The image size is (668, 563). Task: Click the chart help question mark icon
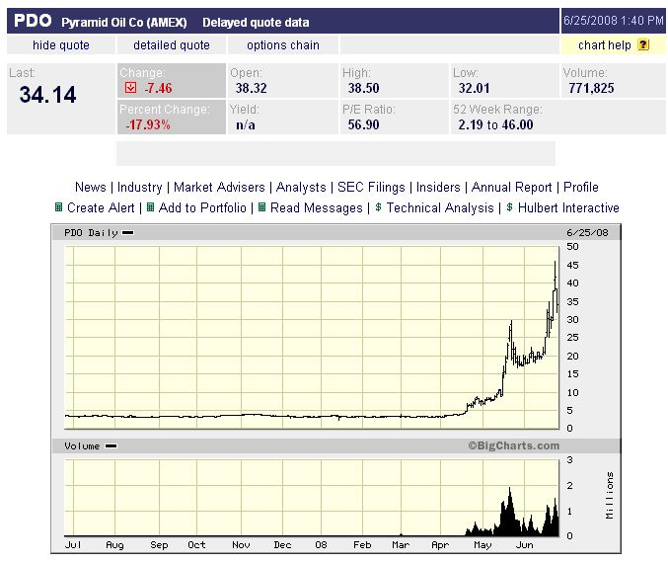pyautogui.click(x=643, y=44)
